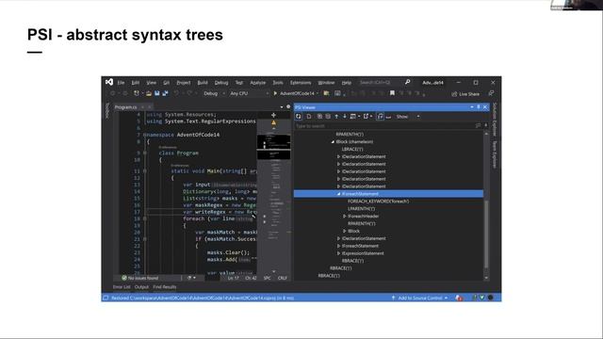Viewport: 603px width, 339px height.
Task: Click the green No issues found check icon
Action: click(x=124, y=278)
